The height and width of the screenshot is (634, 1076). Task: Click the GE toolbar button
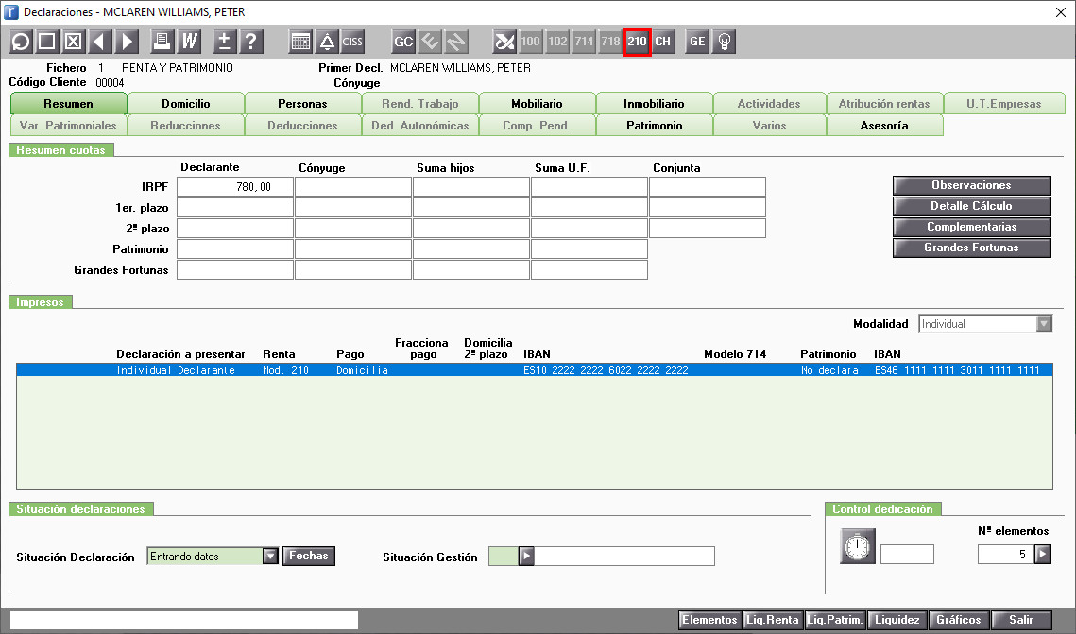click(697, 42)
